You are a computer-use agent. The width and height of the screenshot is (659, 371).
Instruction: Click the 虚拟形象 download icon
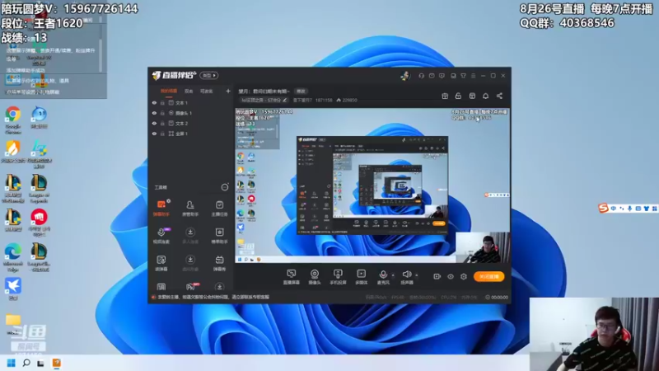(190, 260)
